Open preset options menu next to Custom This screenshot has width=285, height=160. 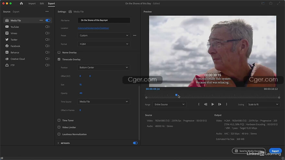135,35
